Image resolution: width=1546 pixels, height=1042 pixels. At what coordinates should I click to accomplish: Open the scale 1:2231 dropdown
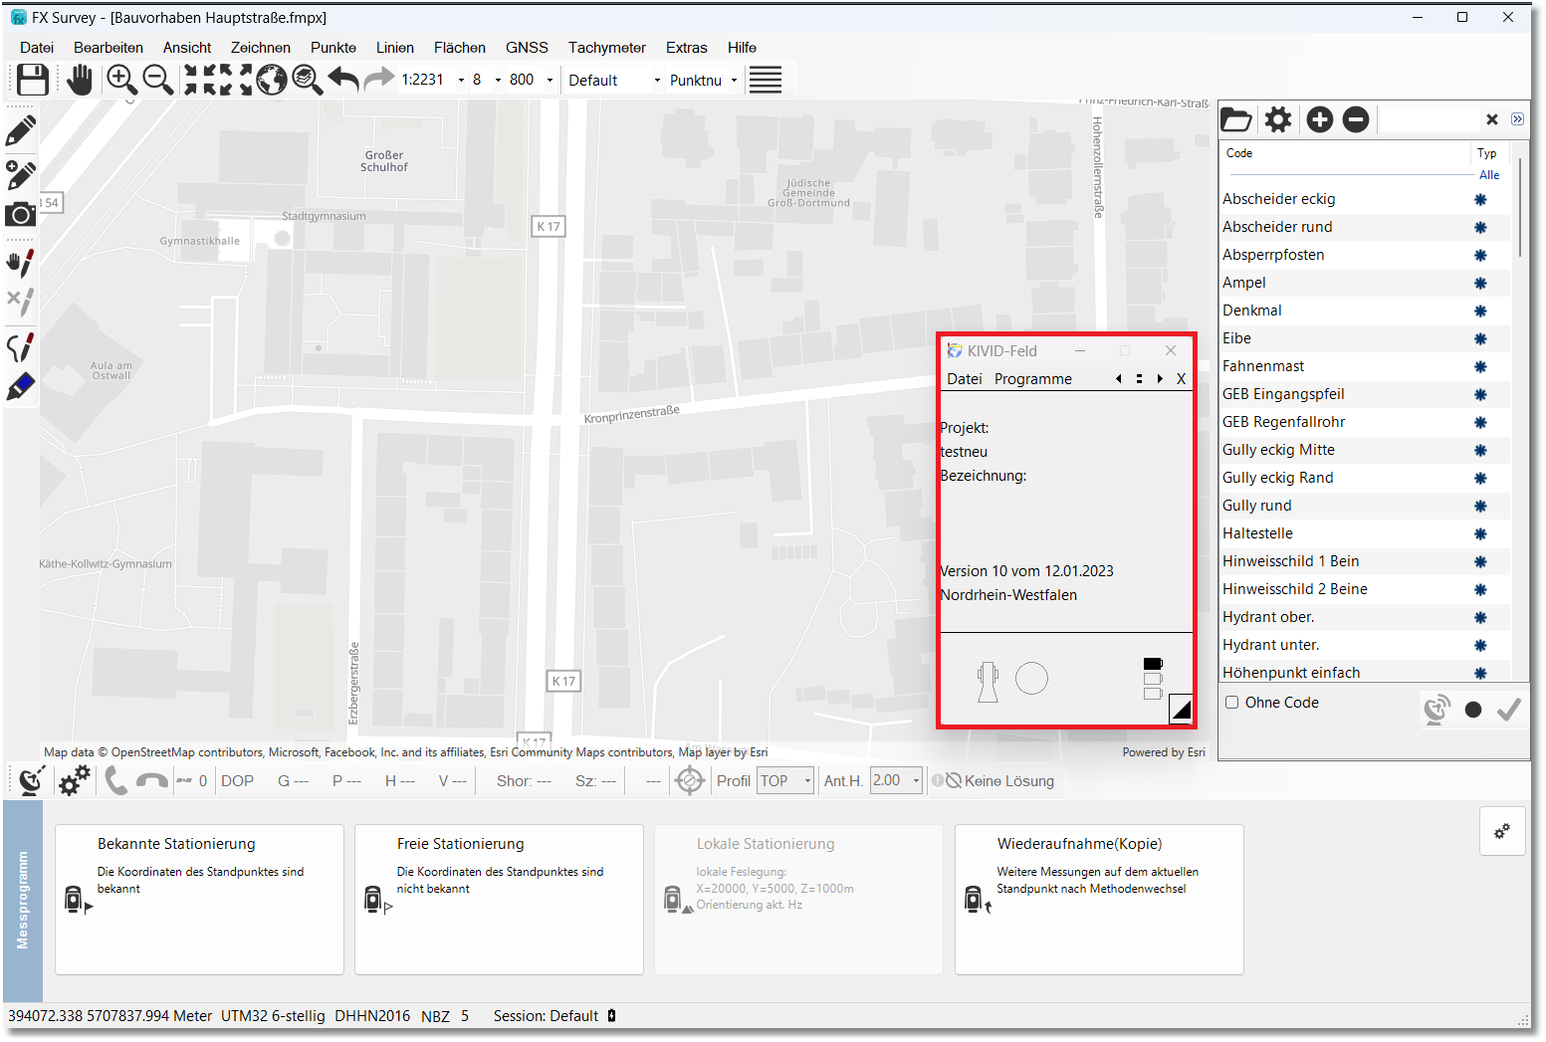coord(461,81)
